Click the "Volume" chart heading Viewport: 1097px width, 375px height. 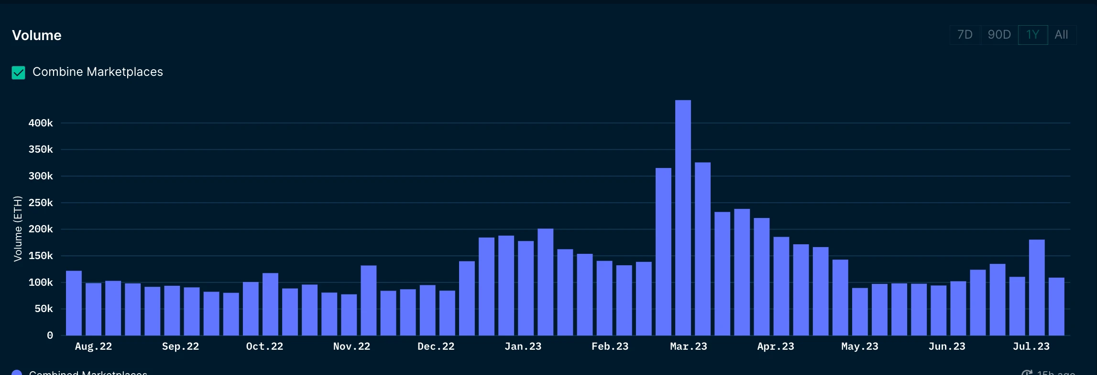pos(37,35)
